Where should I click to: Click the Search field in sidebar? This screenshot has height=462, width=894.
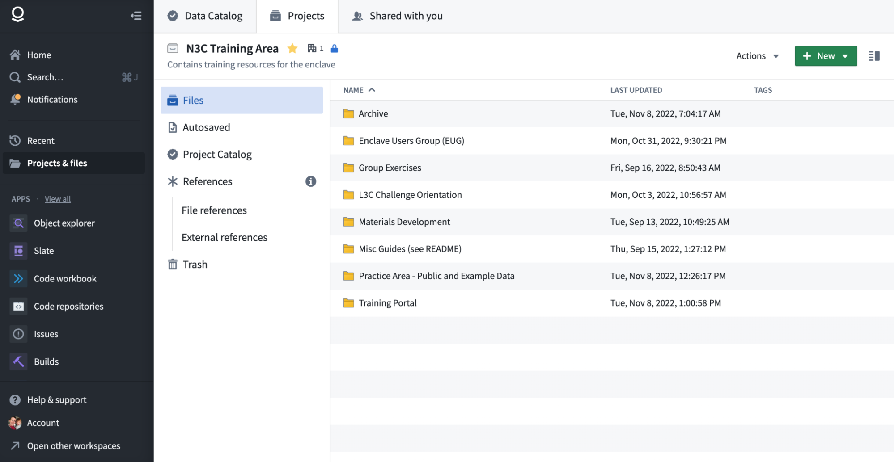45,77
